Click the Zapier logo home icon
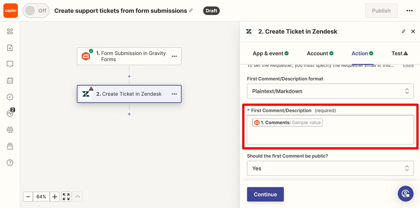The width and height of the screenshot is (420, 208). coord(11,11)
